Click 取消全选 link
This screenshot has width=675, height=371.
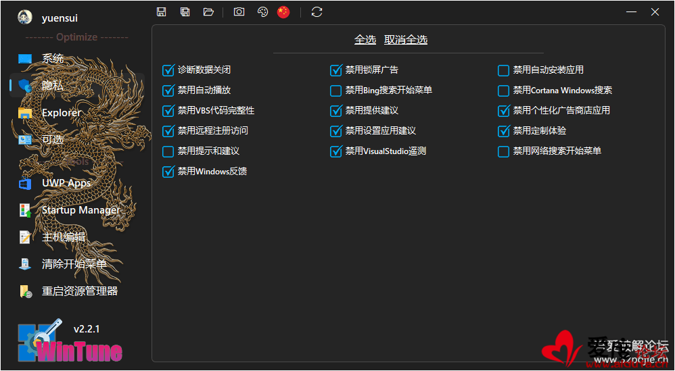click(406, 40)
